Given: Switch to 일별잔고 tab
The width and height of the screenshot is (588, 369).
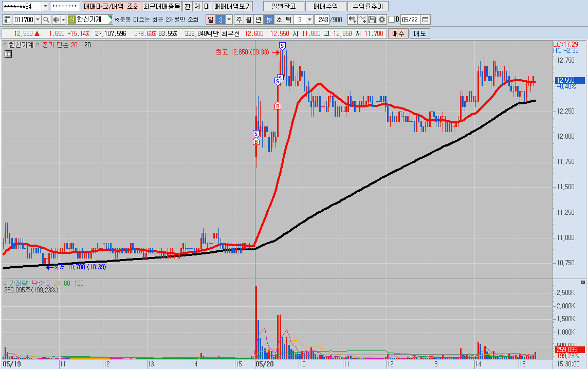Looking at the screenshot, I should pyautogui.click(x=284, y=6).
